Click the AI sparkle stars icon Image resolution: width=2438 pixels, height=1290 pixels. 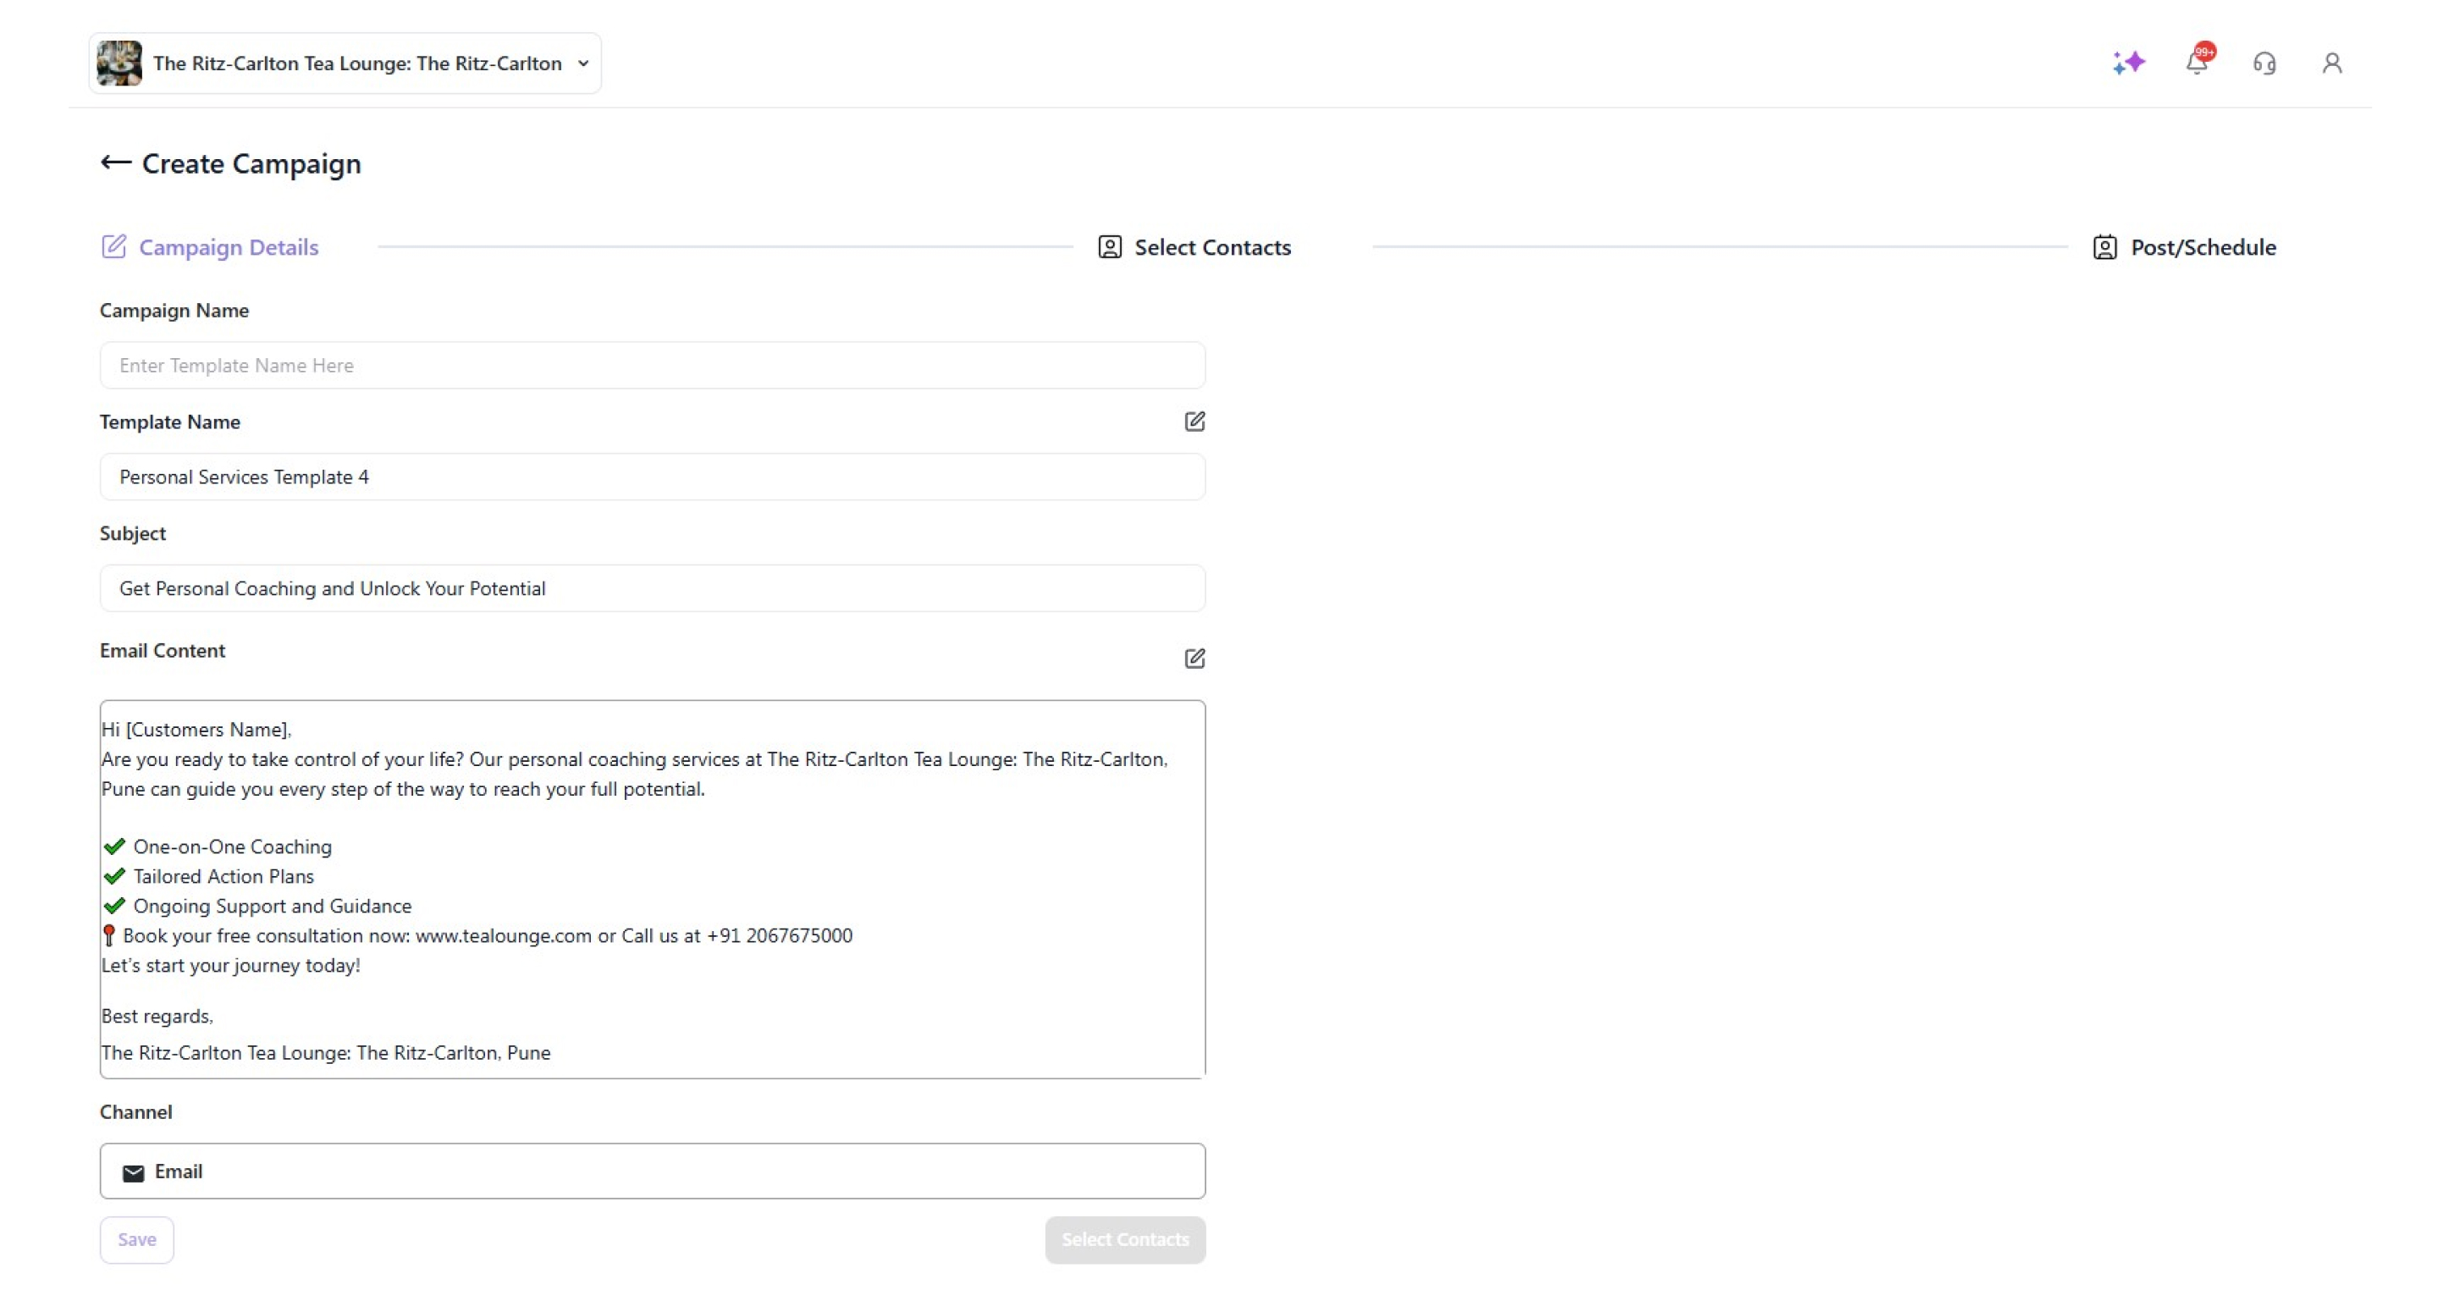click(x=2128, y=63)
